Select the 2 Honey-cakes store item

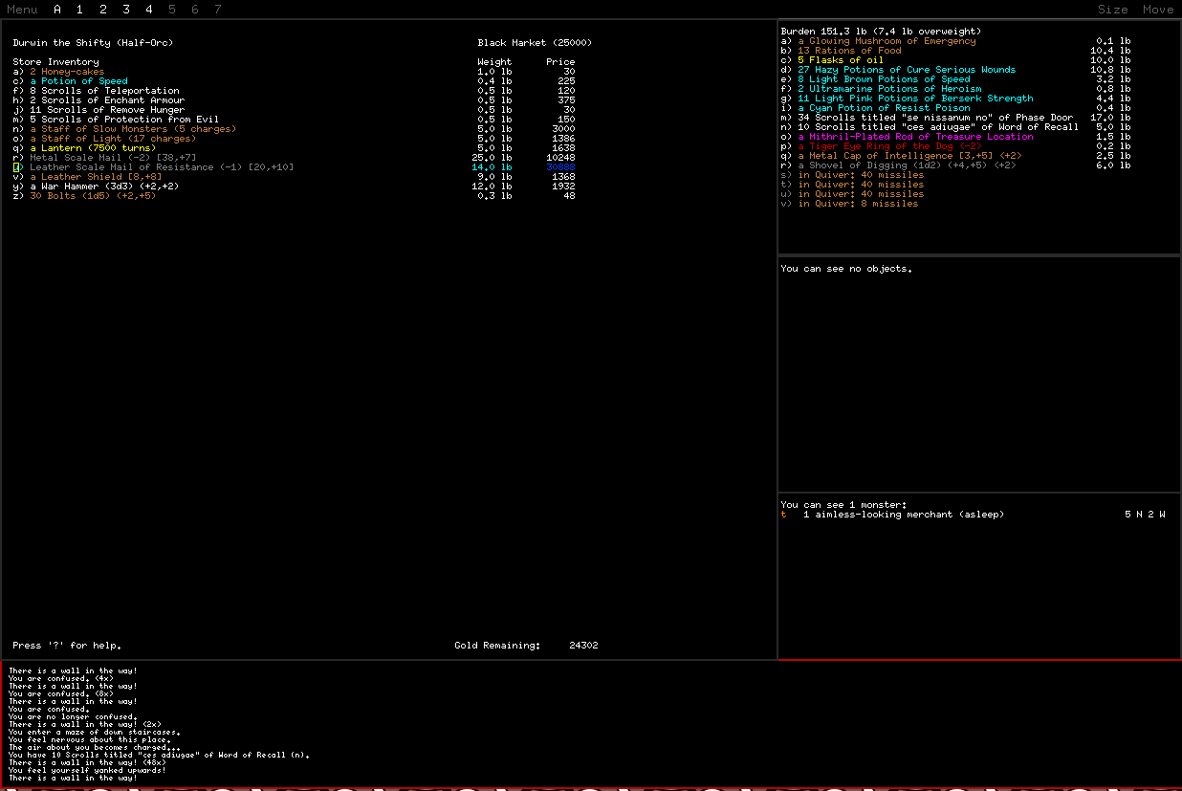tap(295, 72)
